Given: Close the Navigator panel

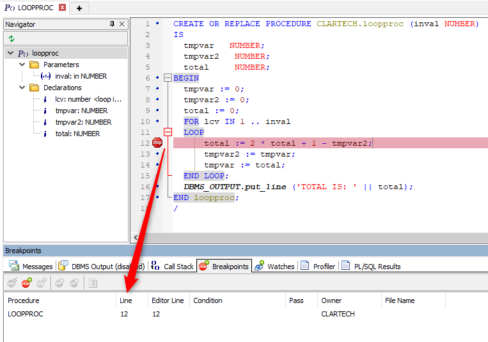Looking at the screenshot, I should coord(122,24).
